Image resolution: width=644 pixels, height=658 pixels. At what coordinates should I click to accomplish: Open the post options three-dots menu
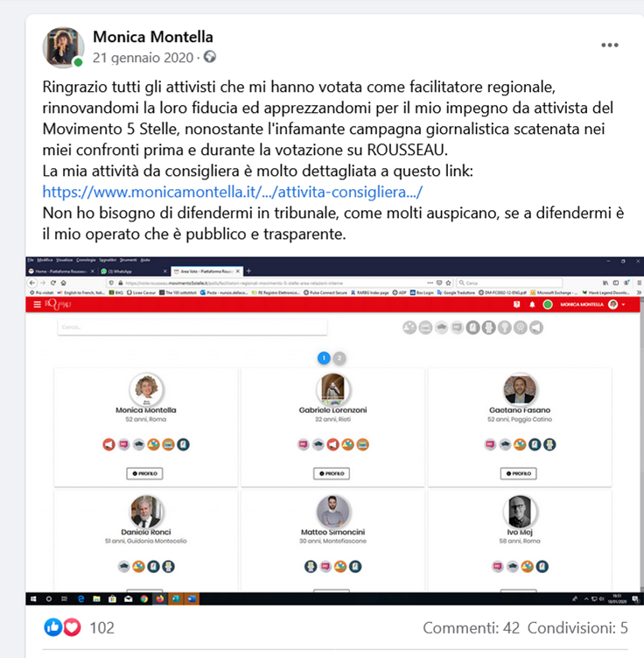(x=609, y=45)
